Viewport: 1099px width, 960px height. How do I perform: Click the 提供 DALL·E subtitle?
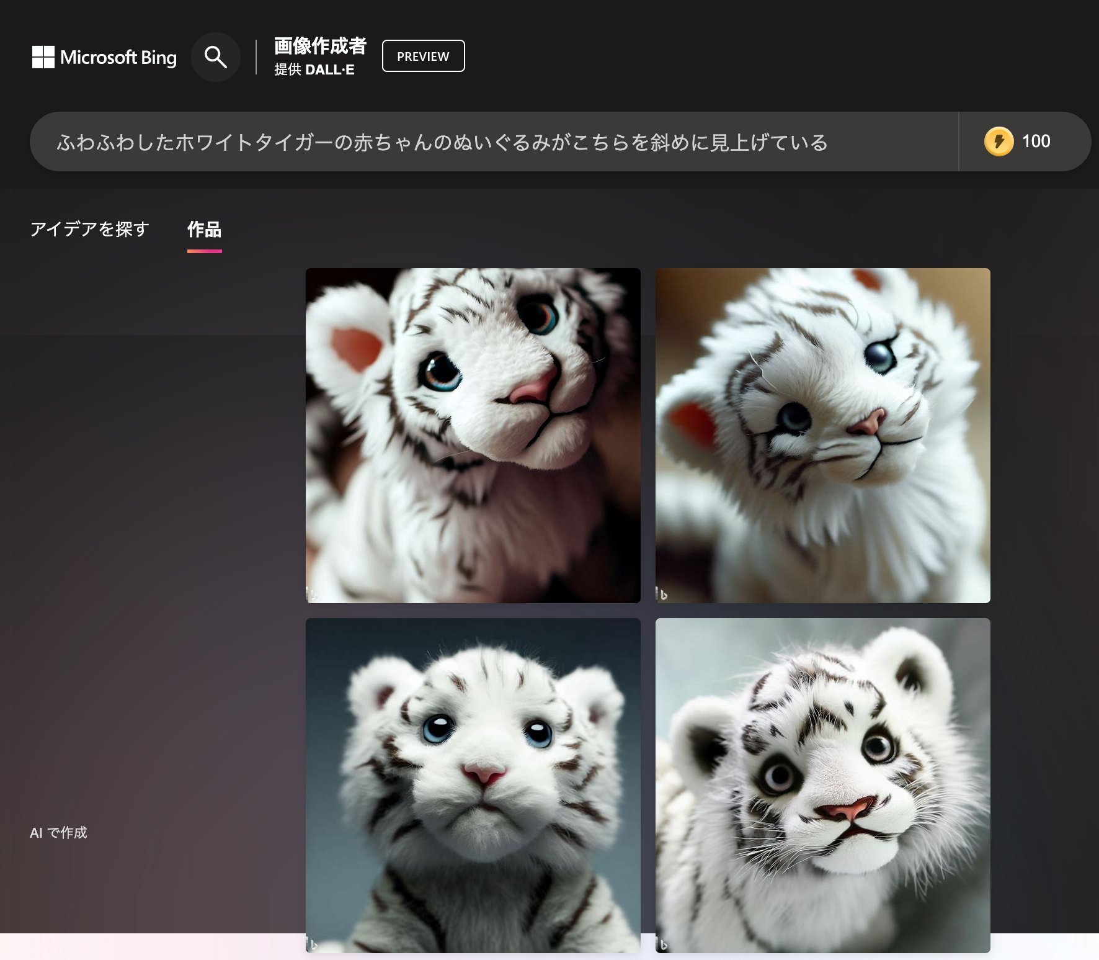pyautogui.click(x=314, y=70)
